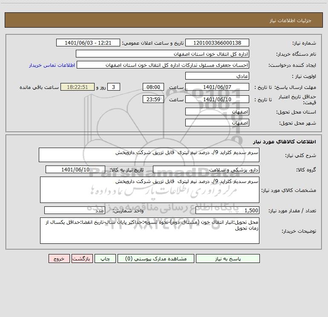Click the نام دستگاه خریدار field

click(162, 54)
